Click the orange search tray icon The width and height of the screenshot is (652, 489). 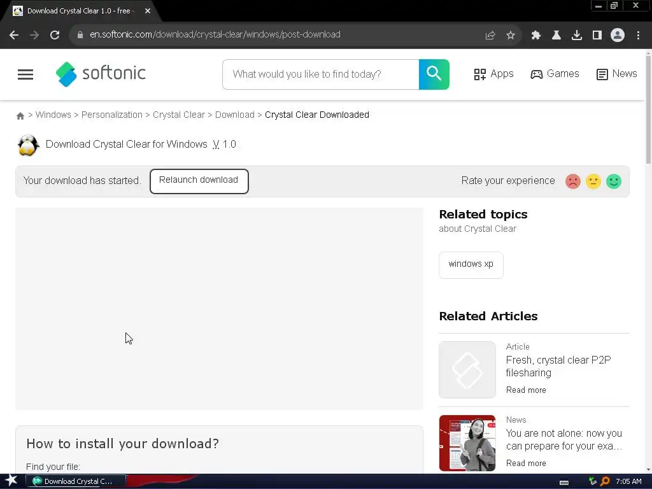605,481
